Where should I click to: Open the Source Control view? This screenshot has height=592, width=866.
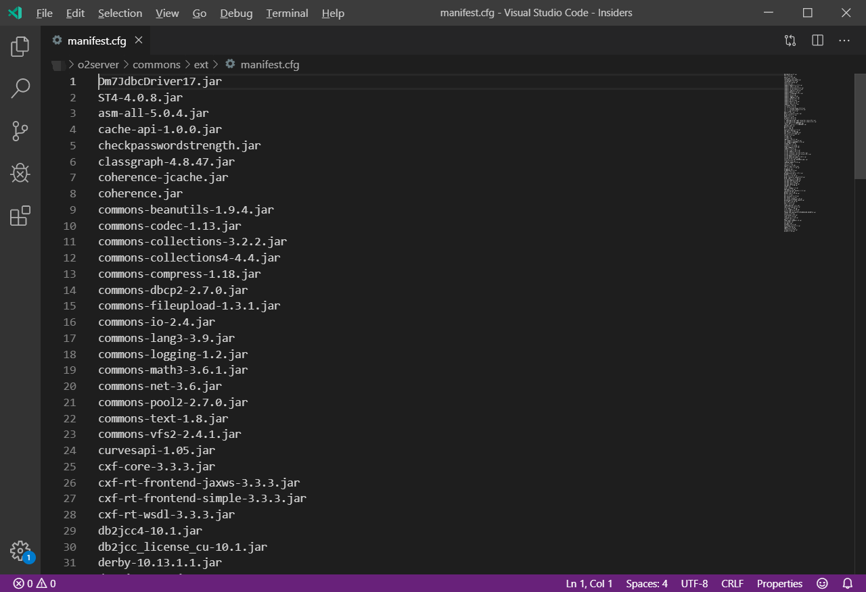click(20, 131)
